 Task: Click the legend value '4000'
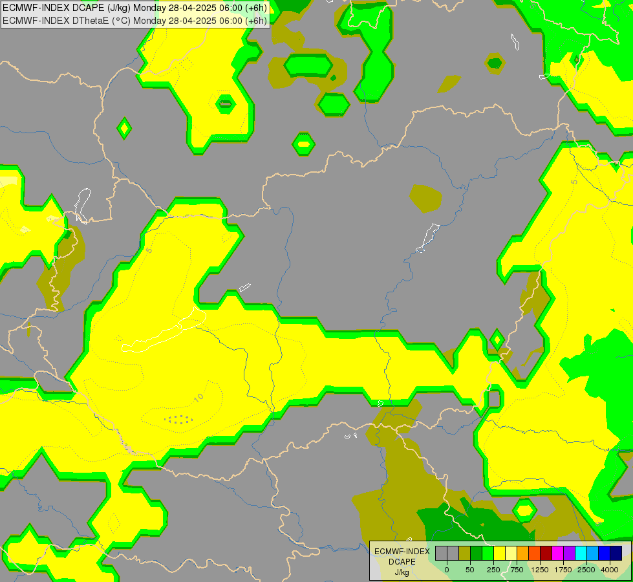click(610, 570)
